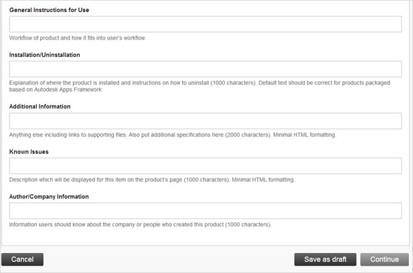413x273 pixels.
Task: Click the 'Author/Company Information' heading label
Action: click(x=49, y=197)
